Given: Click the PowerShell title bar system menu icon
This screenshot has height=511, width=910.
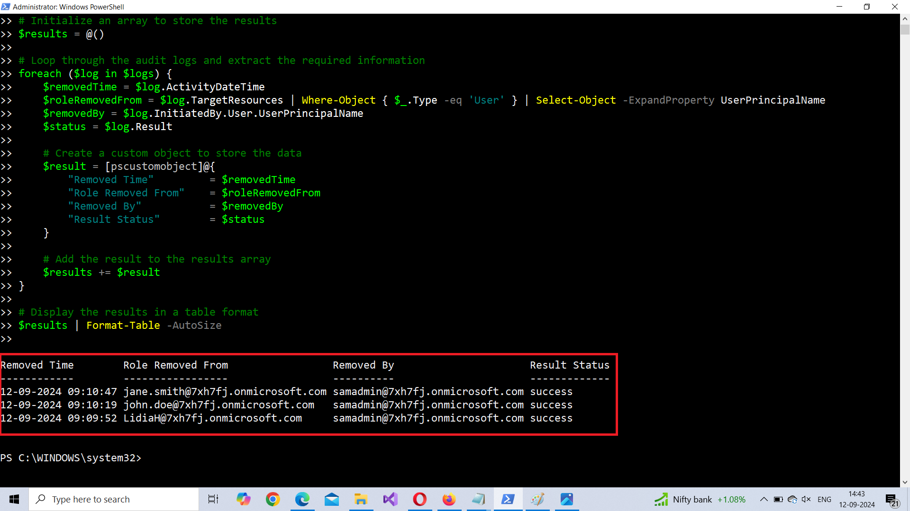Looking at the screenshot, I should 6,7.
